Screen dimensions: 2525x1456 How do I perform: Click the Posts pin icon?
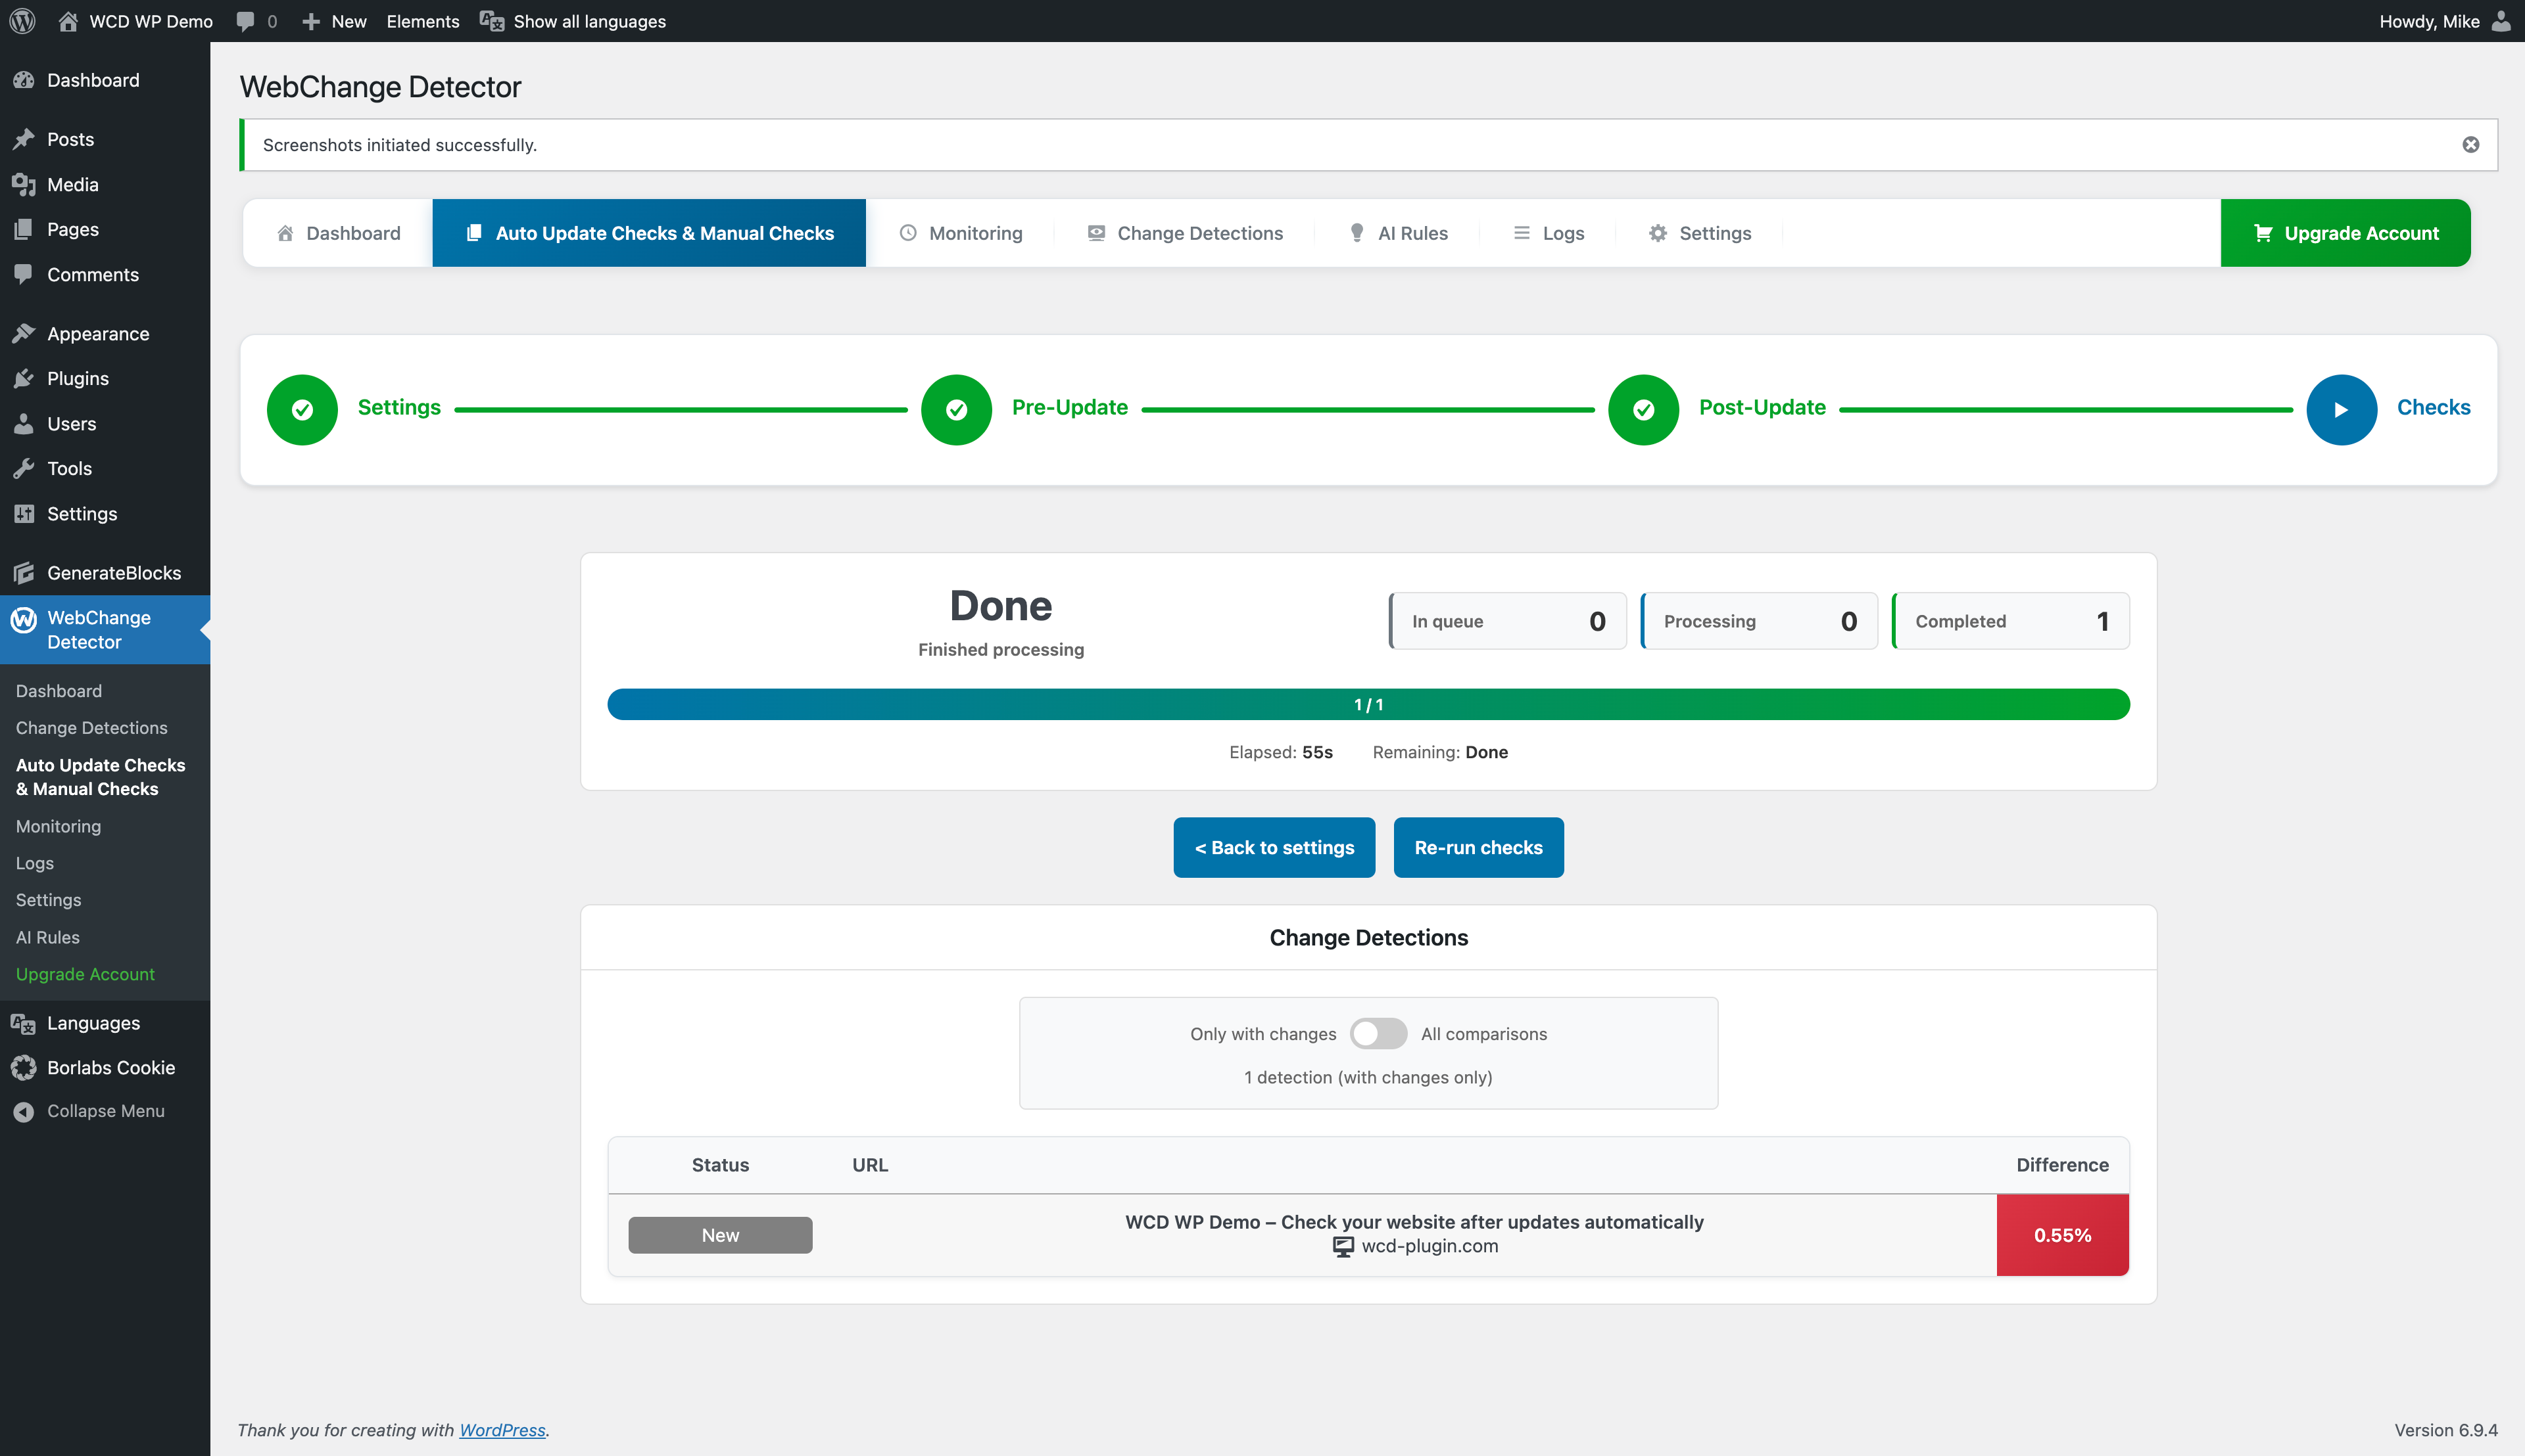24,139
